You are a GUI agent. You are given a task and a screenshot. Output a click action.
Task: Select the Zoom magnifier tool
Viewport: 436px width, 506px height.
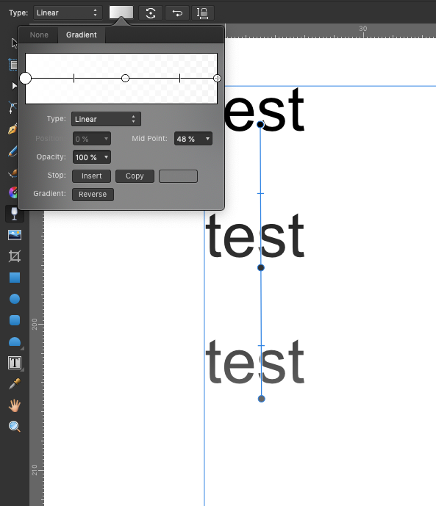(x=15, y=426)
